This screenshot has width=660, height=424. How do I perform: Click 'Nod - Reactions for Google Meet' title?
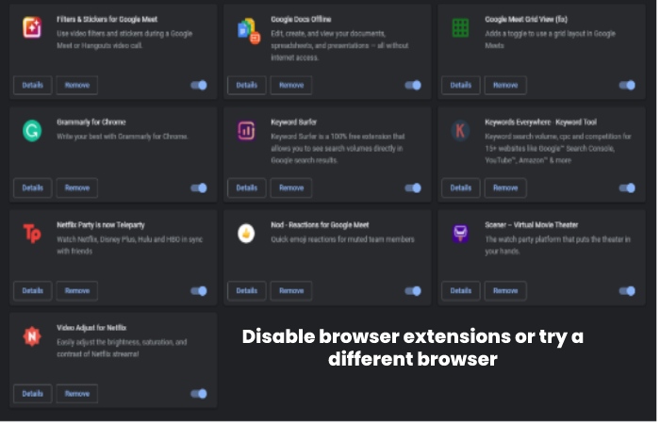(x=320, y=225)
